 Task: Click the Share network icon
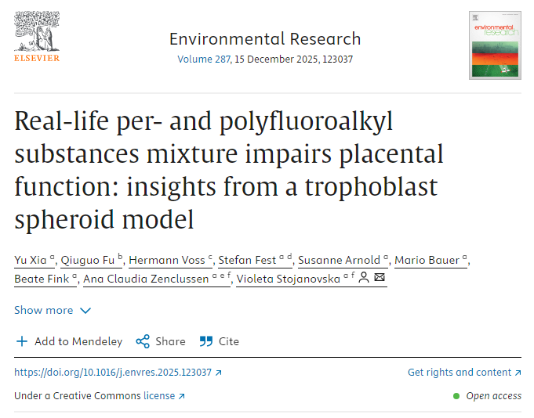pyautogui.click(x=143, y=341)
